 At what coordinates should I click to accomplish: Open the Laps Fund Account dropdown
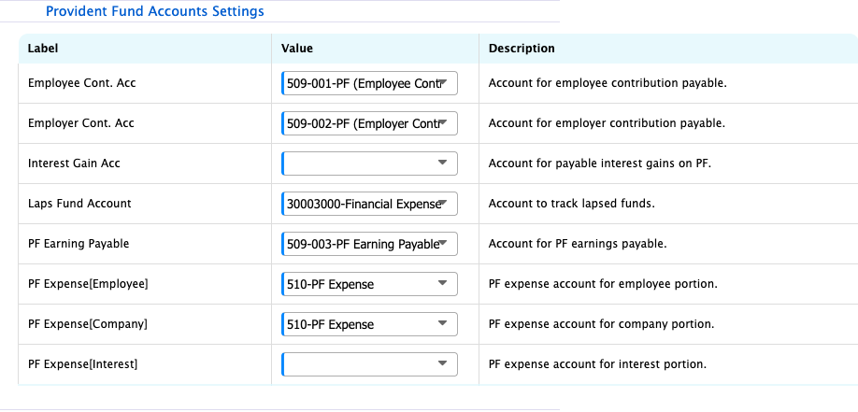(369, 204)
